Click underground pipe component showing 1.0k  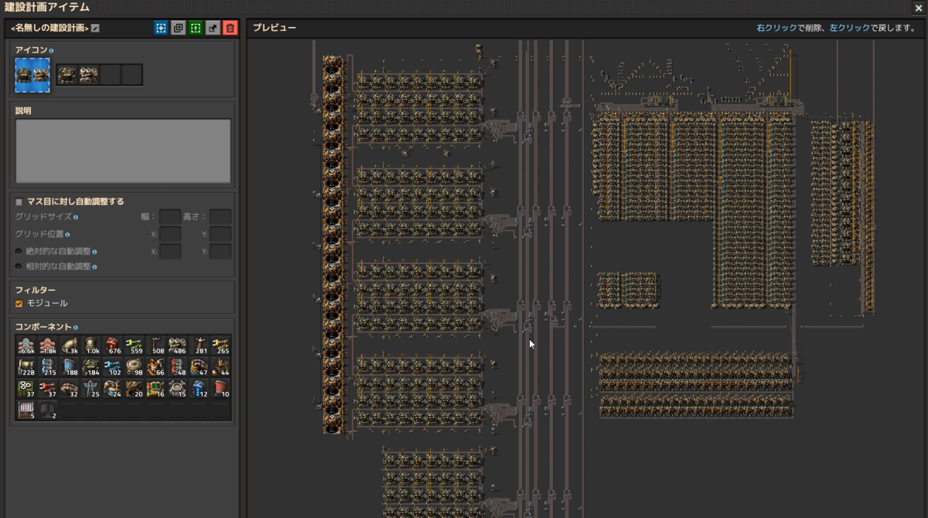click(91, 345)
